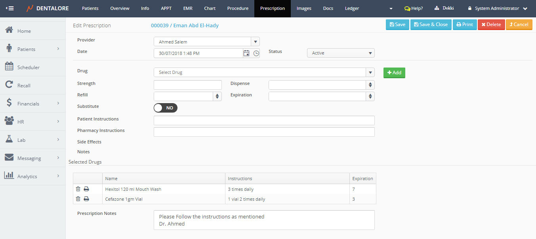Delete Hexitol Mouth Wash via trash icon
Image resolution: width=536 pixels, height=239 pixels.
[x=78, y=189]
